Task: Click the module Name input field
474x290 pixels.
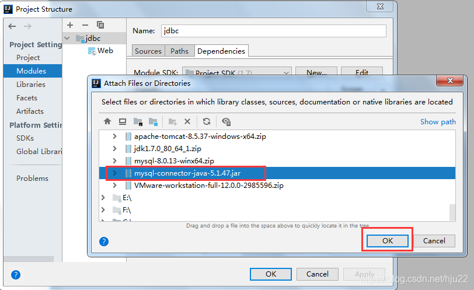Action: coord(274,31)
